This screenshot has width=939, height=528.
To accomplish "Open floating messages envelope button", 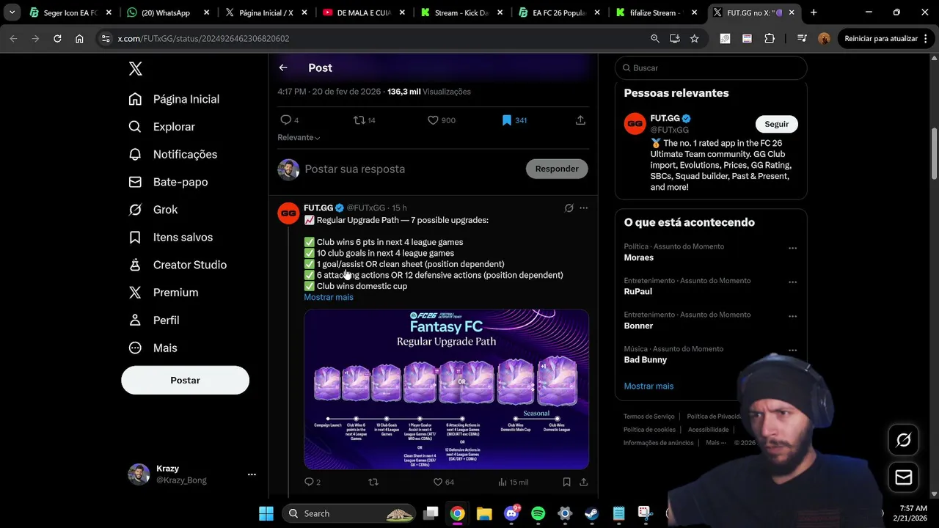I will pos(904,477).
